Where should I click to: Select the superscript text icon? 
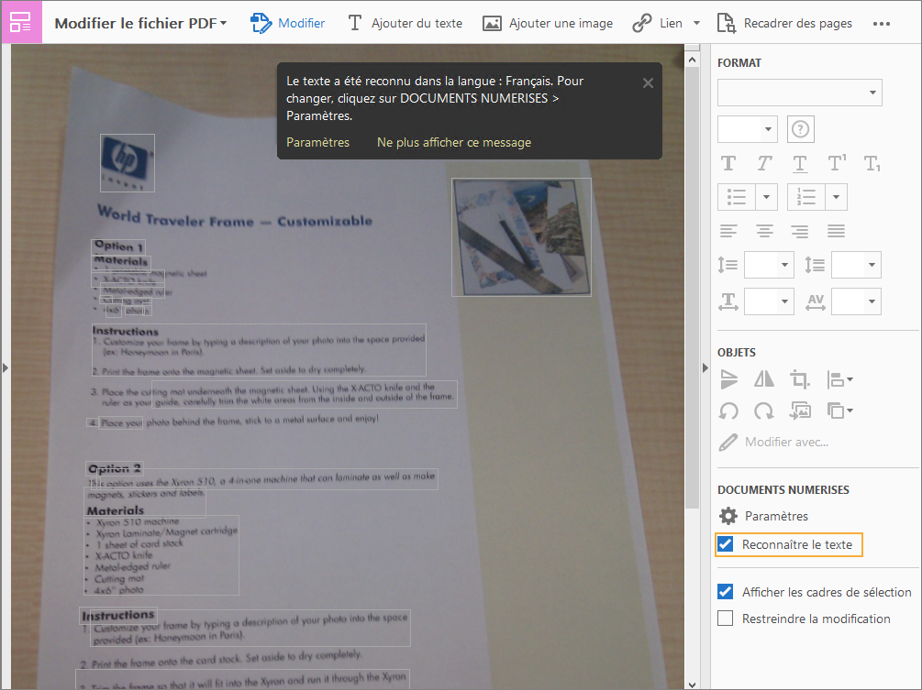click(x=837, y=163)
